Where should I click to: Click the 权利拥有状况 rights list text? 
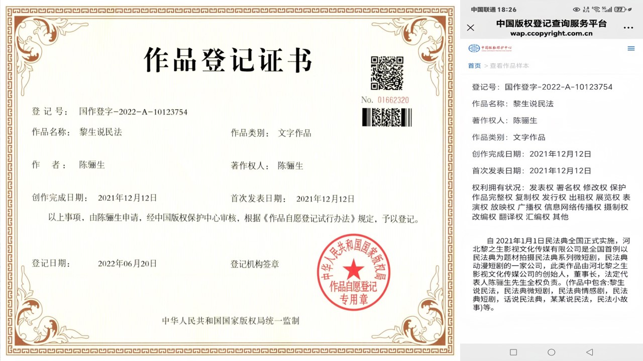(x=551, y=202)
